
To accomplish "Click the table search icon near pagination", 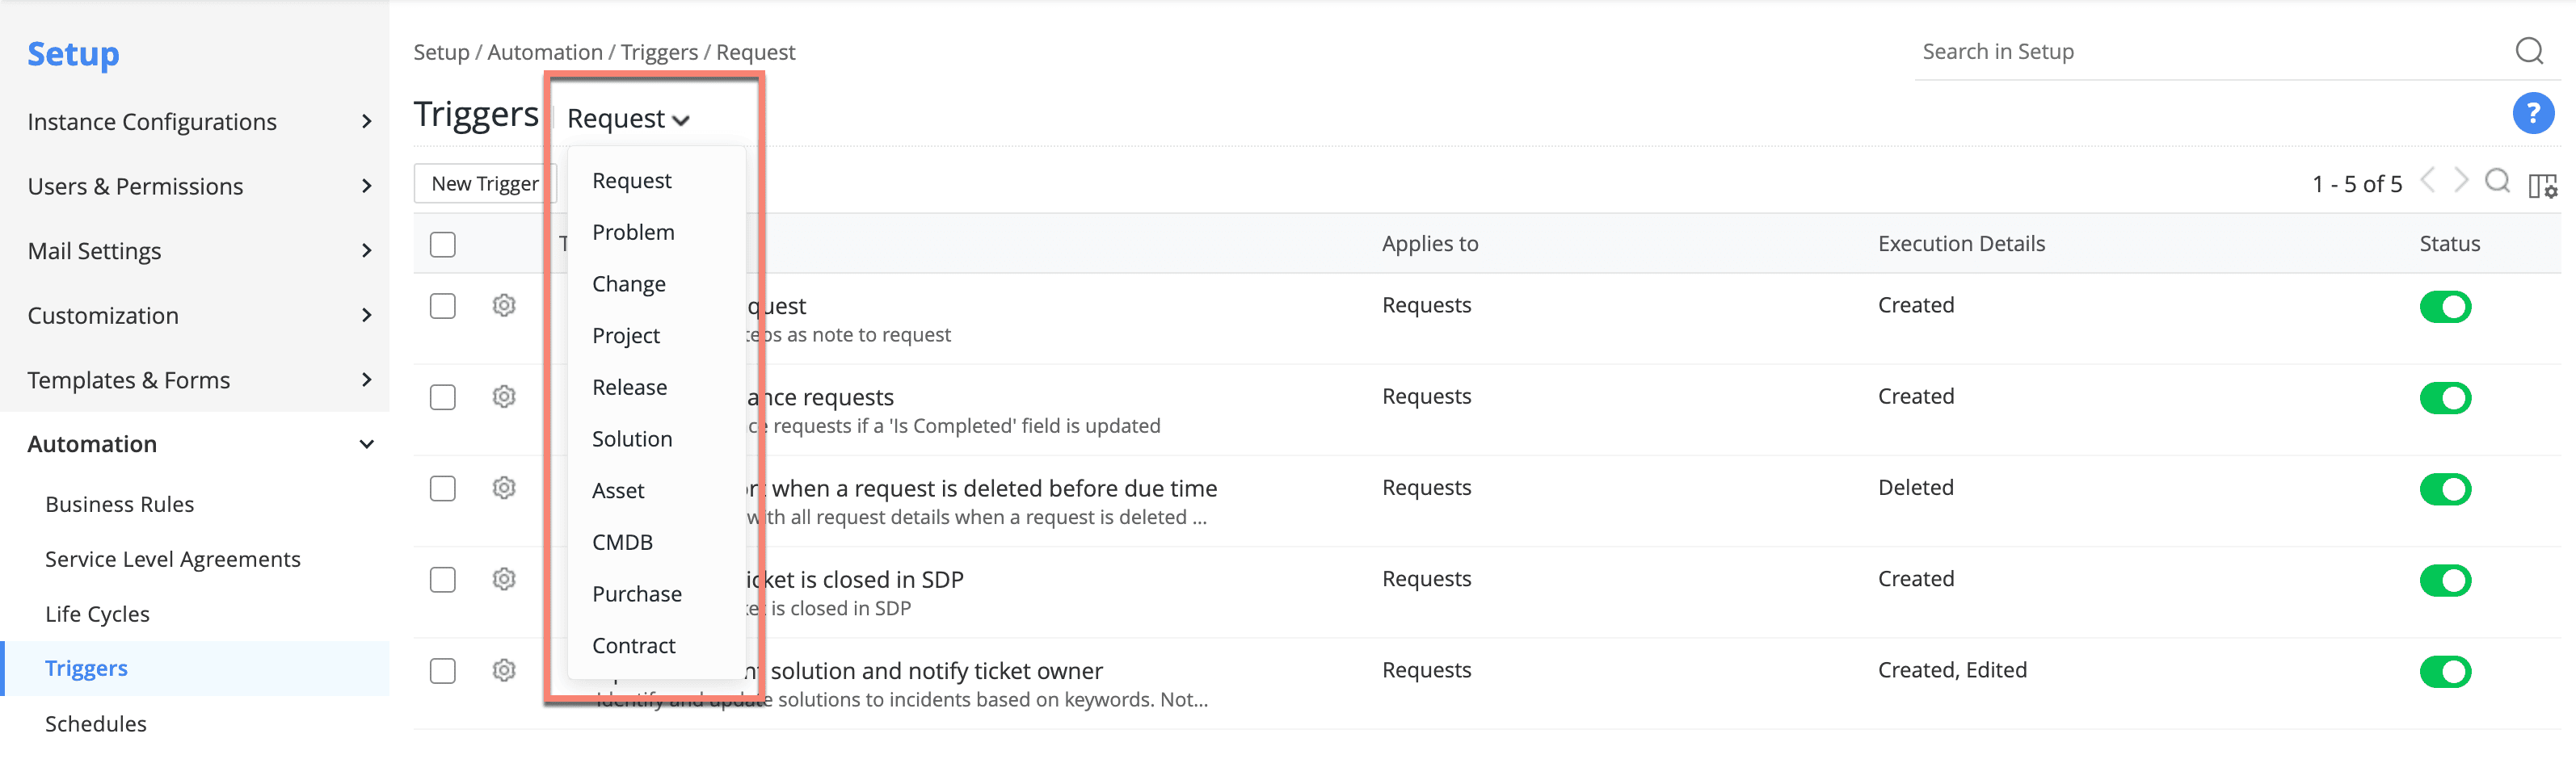I will (2497, 182).
